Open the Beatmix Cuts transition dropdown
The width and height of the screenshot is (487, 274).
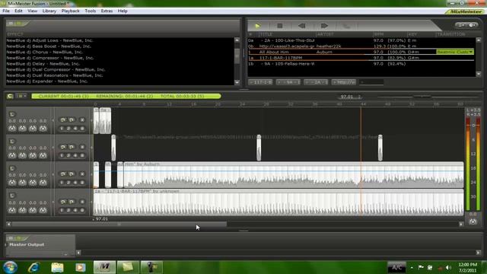click(455, 52)
